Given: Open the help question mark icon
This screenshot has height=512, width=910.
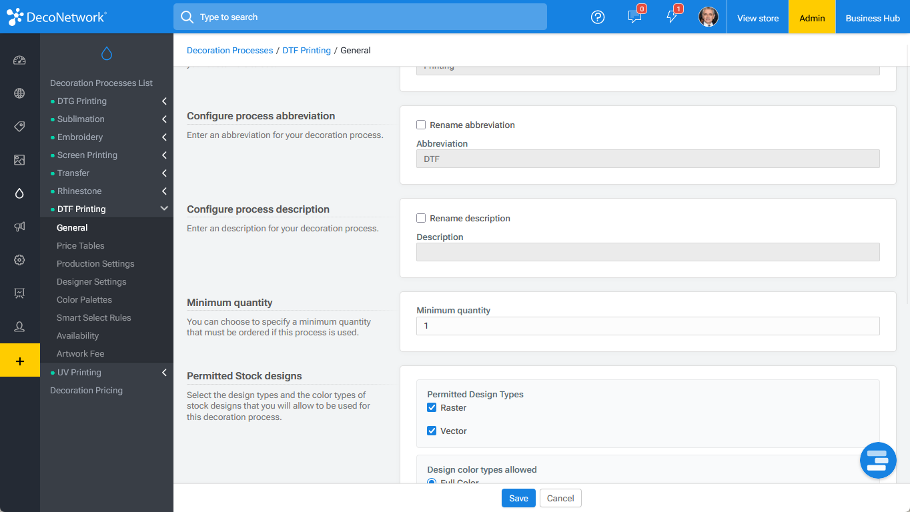Looking at the screenshot, I should coord(598,17).
